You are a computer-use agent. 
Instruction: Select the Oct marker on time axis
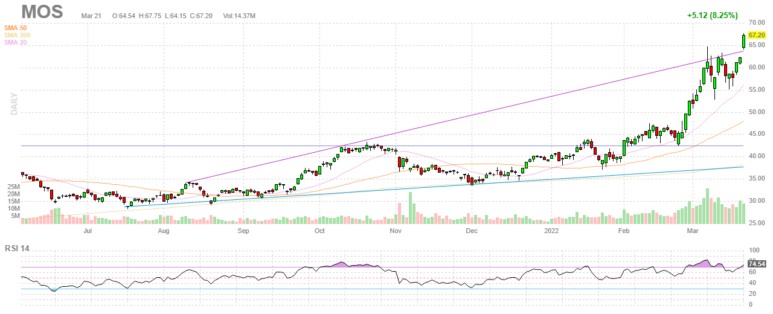[319, 231]
